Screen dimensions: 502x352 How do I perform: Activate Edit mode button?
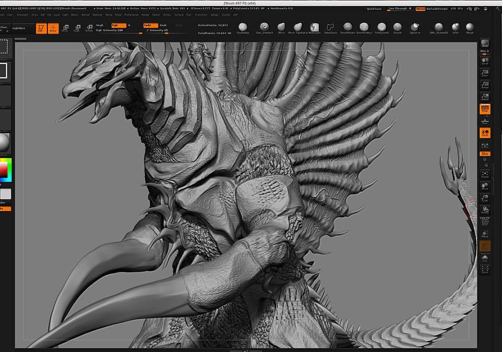(x=41, y=28)
